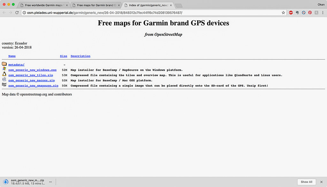The height and width of the screenshot is (187, 327).
Task: Click the 50M size value
Action: tap(65, 85)
